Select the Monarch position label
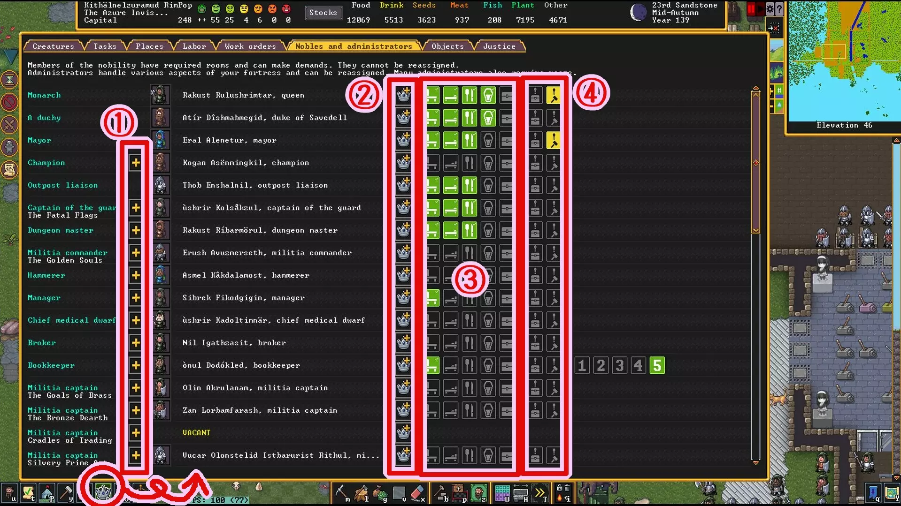 click(x=44, y=95)
